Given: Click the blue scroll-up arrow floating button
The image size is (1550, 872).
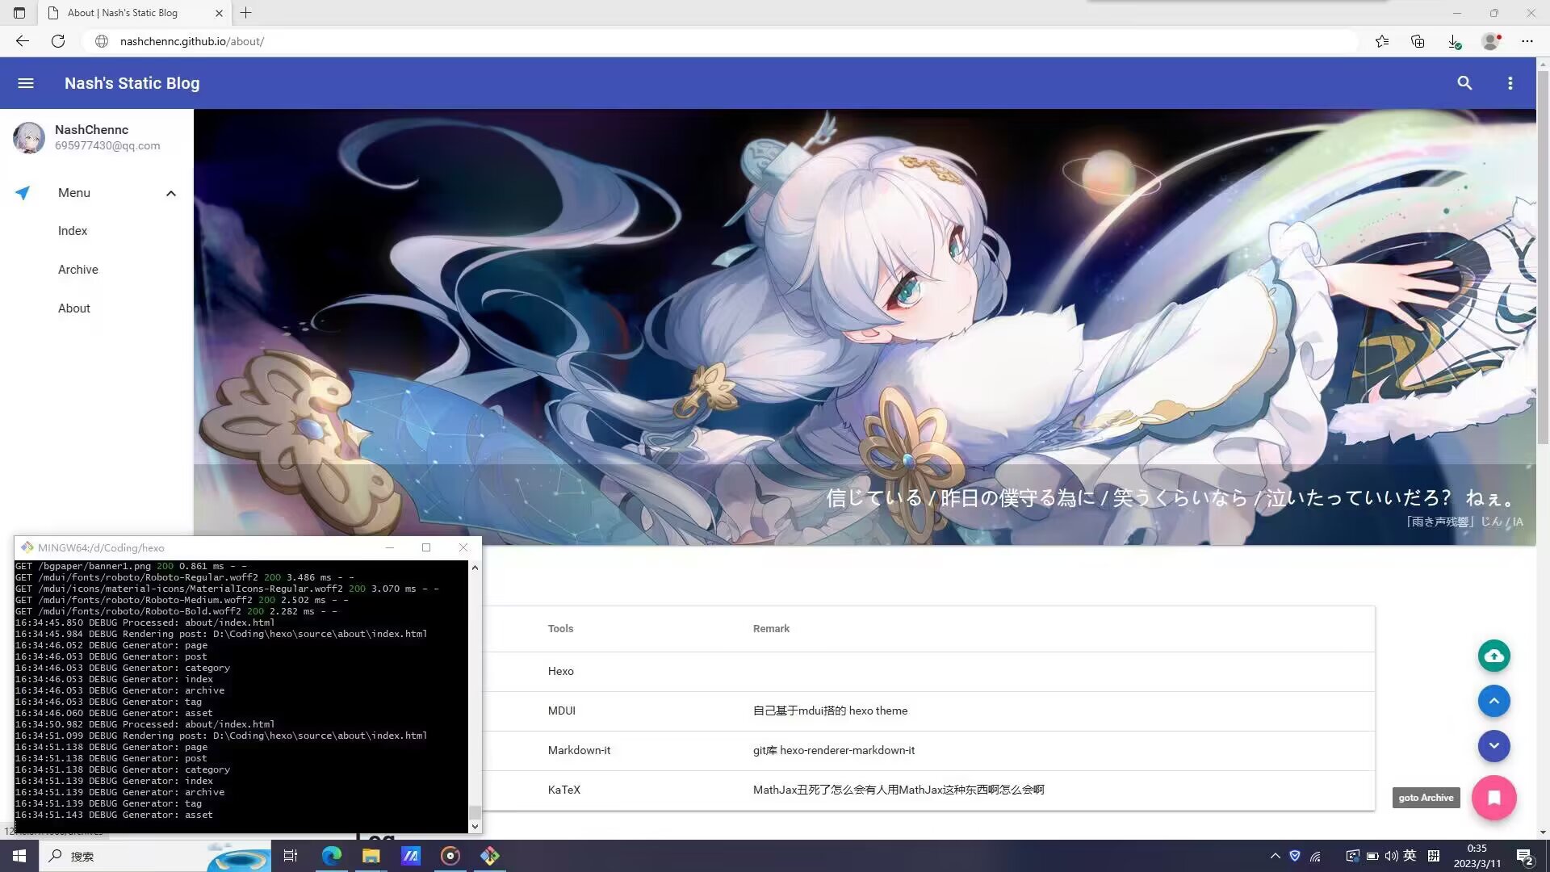Looking at the screenshot, I should 1493,701.
